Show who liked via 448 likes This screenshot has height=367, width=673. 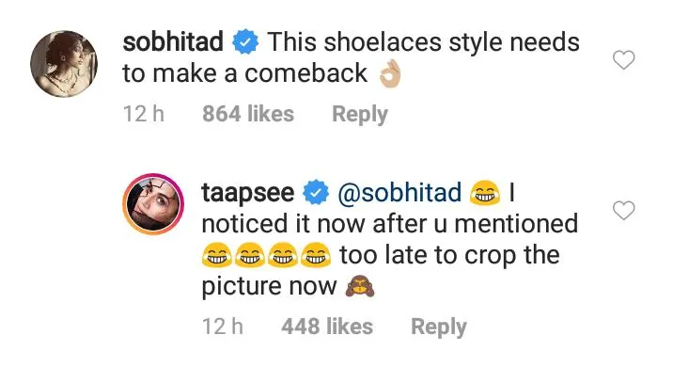327,327
